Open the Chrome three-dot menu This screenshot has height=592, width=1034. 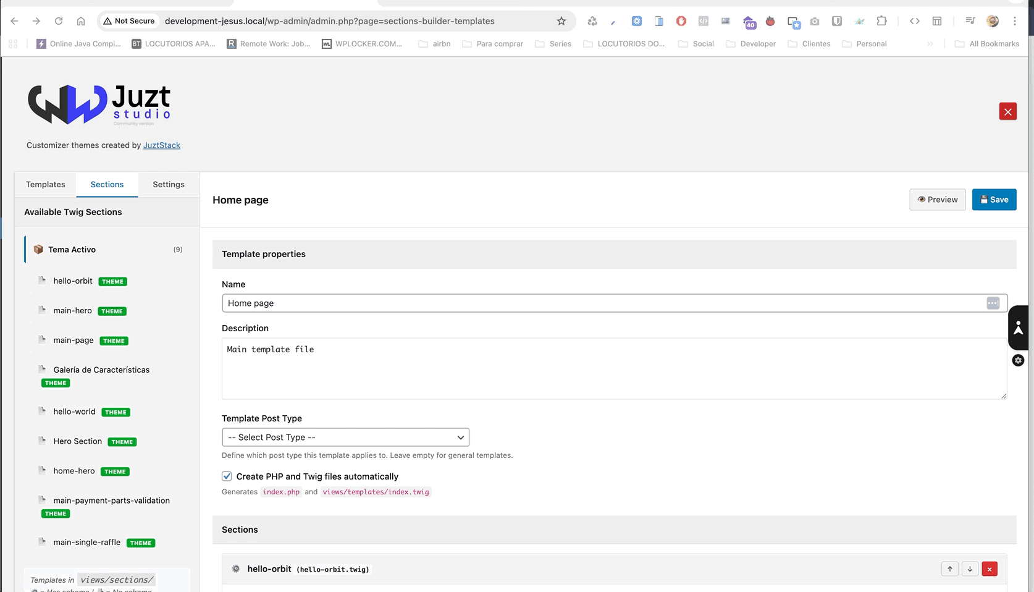pyautogui.click(x=1015, y=21)
